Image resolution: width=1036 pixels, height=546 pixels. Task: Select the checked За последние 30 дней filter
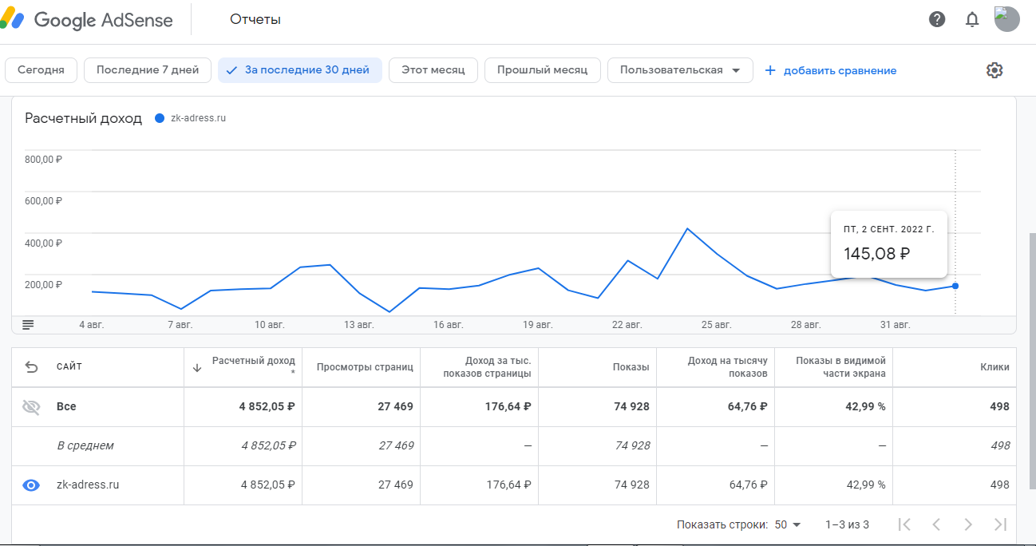299,70
